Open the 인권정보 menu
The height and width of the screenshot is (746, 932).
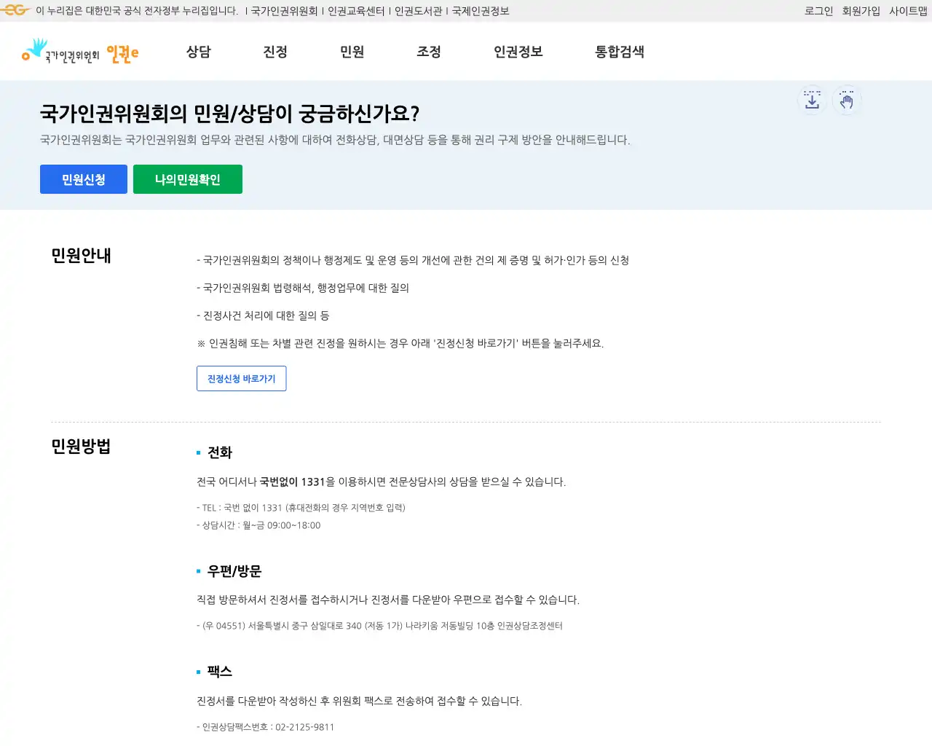pos(517,52)
